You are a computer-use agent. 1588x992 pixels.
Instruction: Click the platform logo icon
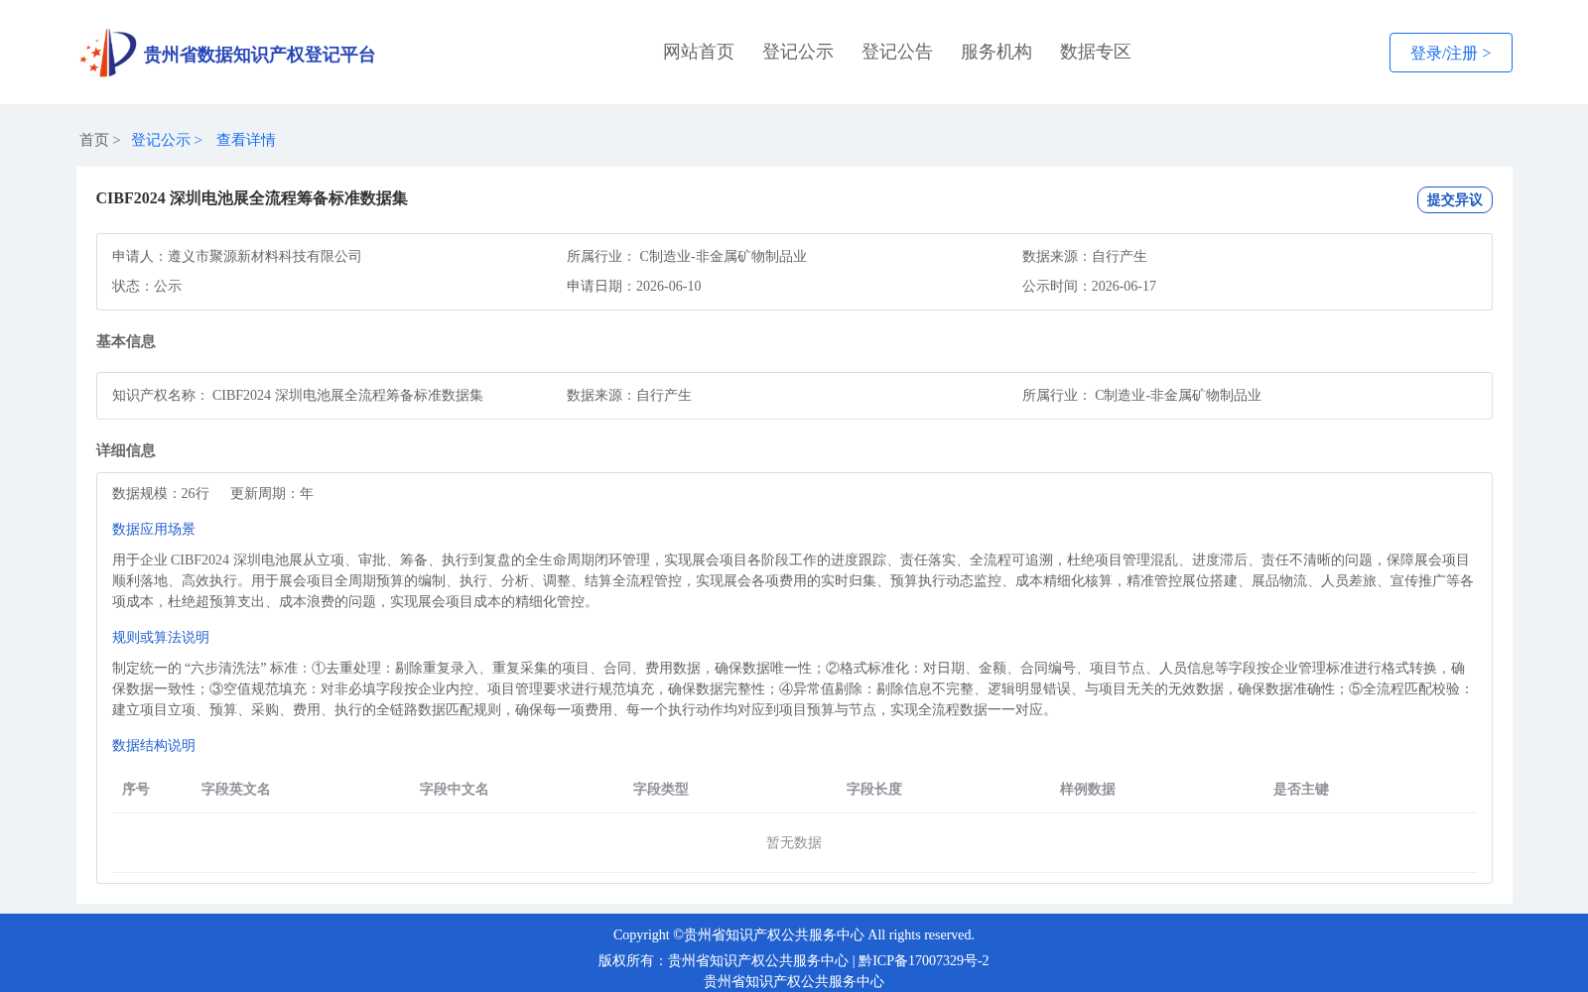point(108,53)
